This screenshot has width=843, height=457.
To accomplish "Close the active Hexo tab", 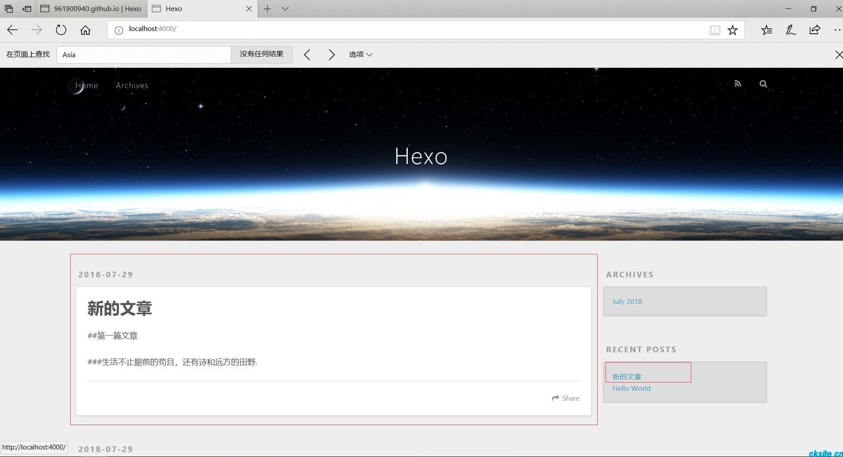I will [x=249, y=8].
